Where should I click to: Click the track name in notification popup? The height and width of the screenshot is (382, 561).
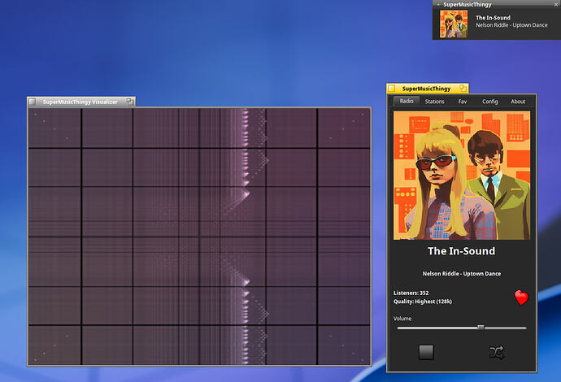pyautogui.click(x=511, y=25)
